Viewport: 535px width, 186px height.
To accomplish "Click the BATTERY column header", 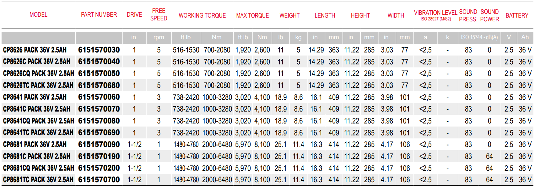I will (x=517, y=15).
